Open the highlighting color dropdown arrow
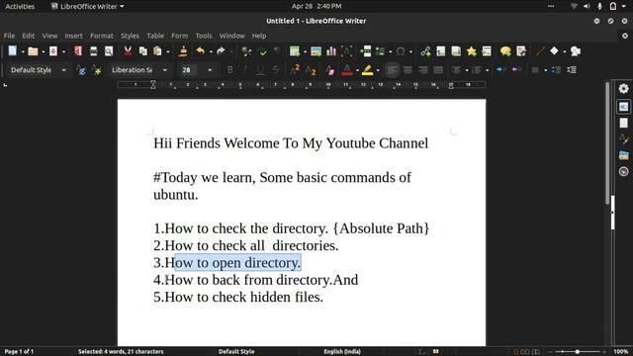 pyautogui.click(x=378, y=70)
